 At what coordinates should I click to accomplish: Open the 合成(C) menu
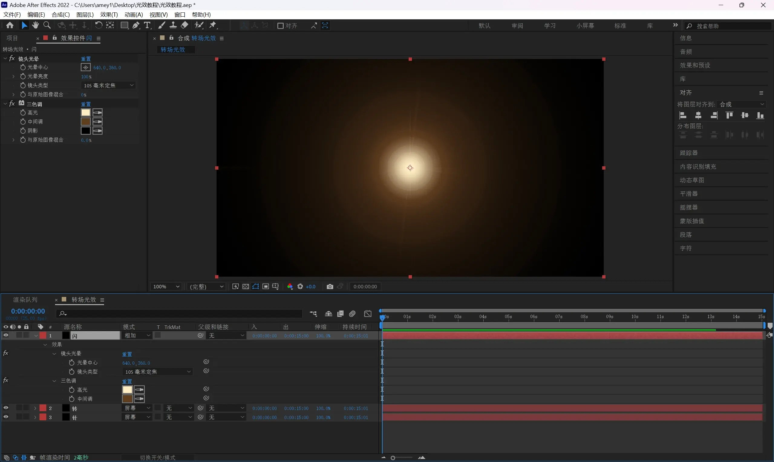pos(60,15)
